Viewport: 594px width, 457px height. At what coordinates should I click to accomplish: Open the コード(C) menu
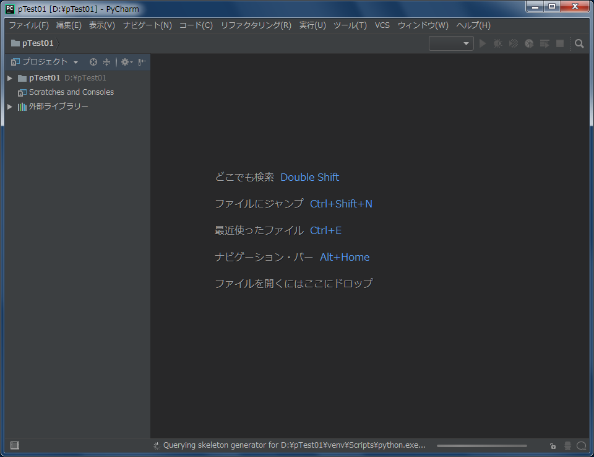tap(196, 25)
